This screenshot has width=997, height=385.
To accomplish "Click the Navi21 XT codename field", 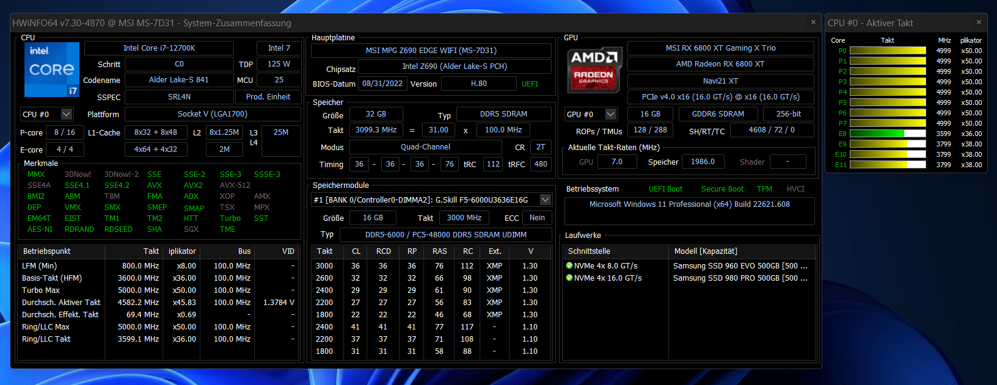I will pos(720,81).
